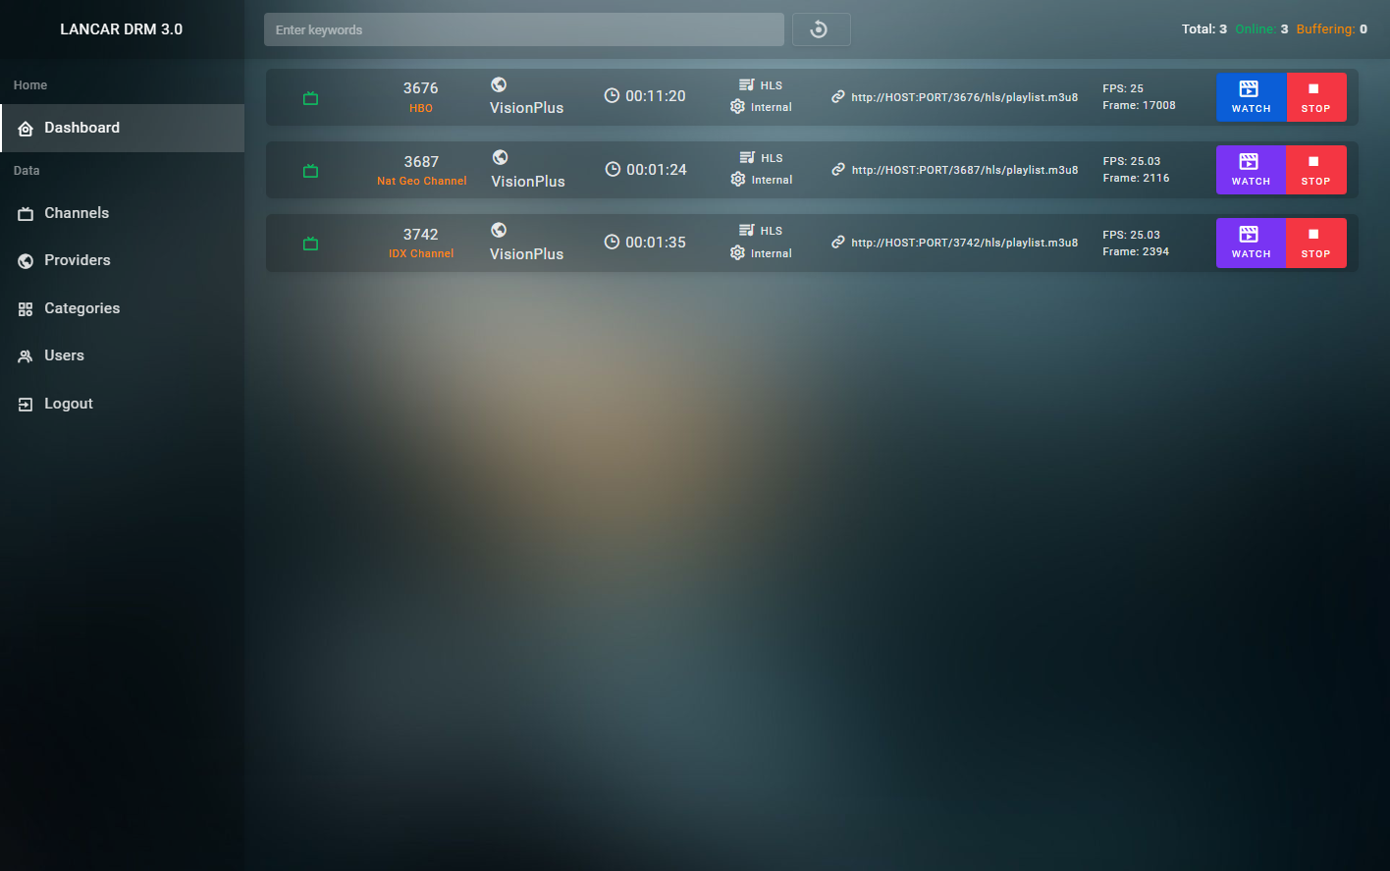Viewport: 1390px width, 871px height.
Task: Click the refresh icon beside the search bar
Action: coord(820,29)
